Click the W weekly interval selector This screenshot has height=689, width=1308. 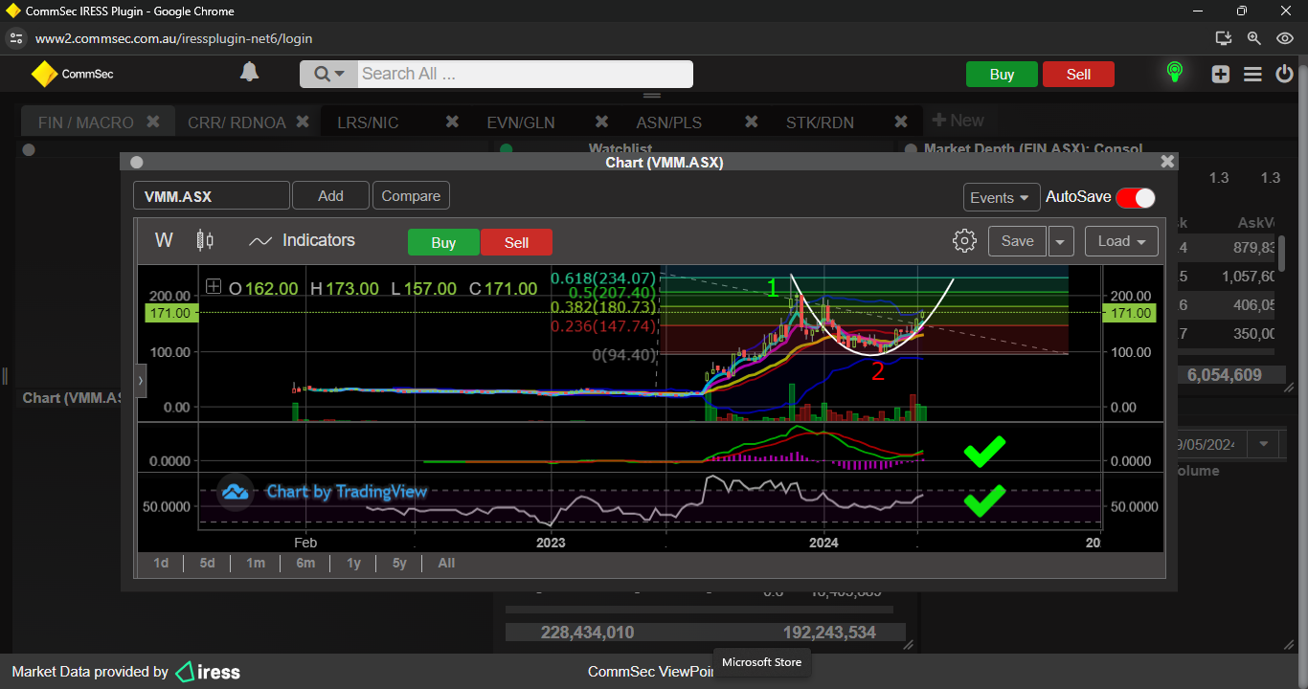(164, 240)
